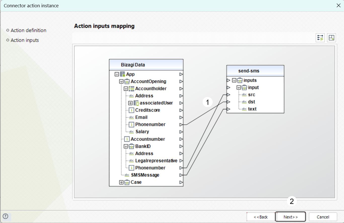Image resolution: width=344 pixels, height=223 pixels.
Task: Click the AccountOpening entity icon
Action: 127,81
